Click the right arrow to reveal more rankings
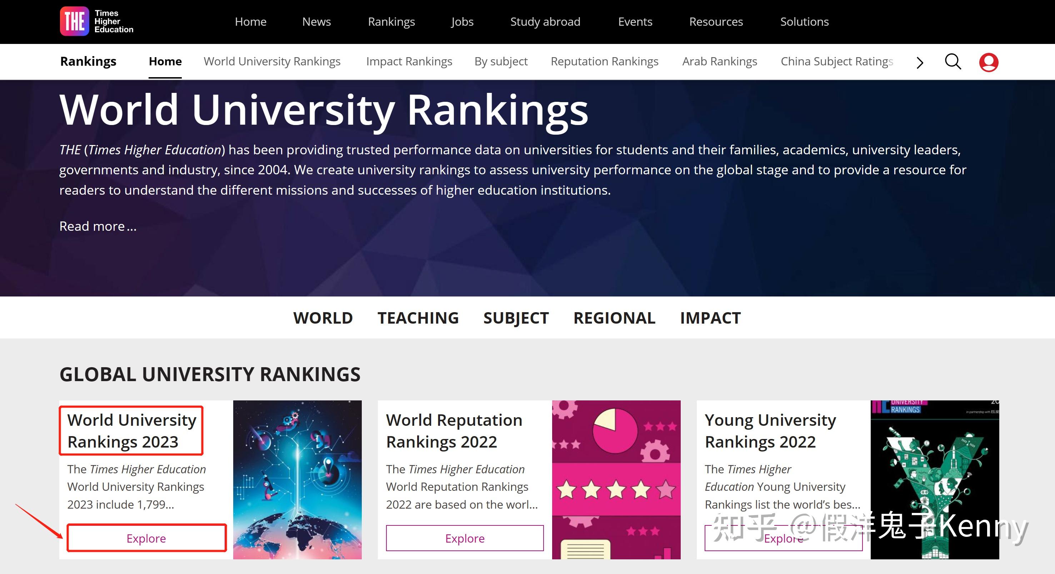This screenshot has height=574, width=1055. click(919, 62)
